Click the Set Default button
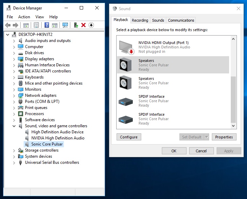Screen dimensions: 247x199 point(192,137)
